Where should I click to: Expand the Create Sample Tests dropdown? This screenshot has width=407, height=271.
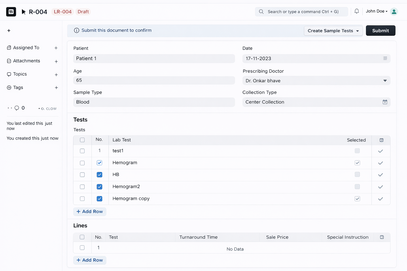coord(333,31)
